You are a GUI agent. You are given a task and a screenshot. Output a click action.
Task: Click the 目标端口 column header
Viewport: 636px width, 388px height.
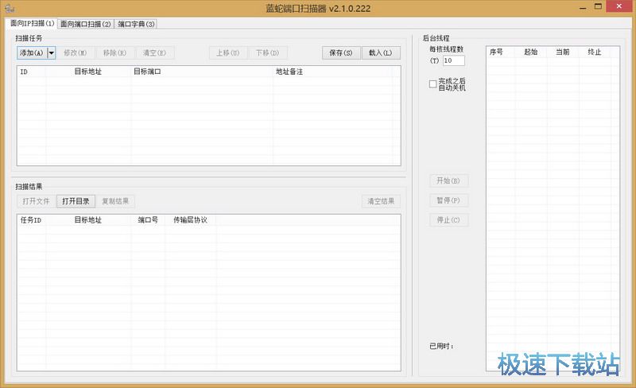pos(147,72)
